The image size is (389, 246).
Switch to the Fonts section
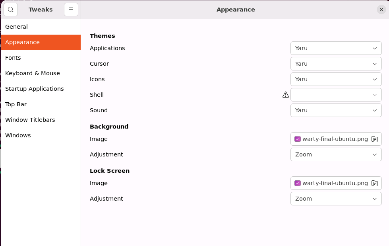coord(13,58)
